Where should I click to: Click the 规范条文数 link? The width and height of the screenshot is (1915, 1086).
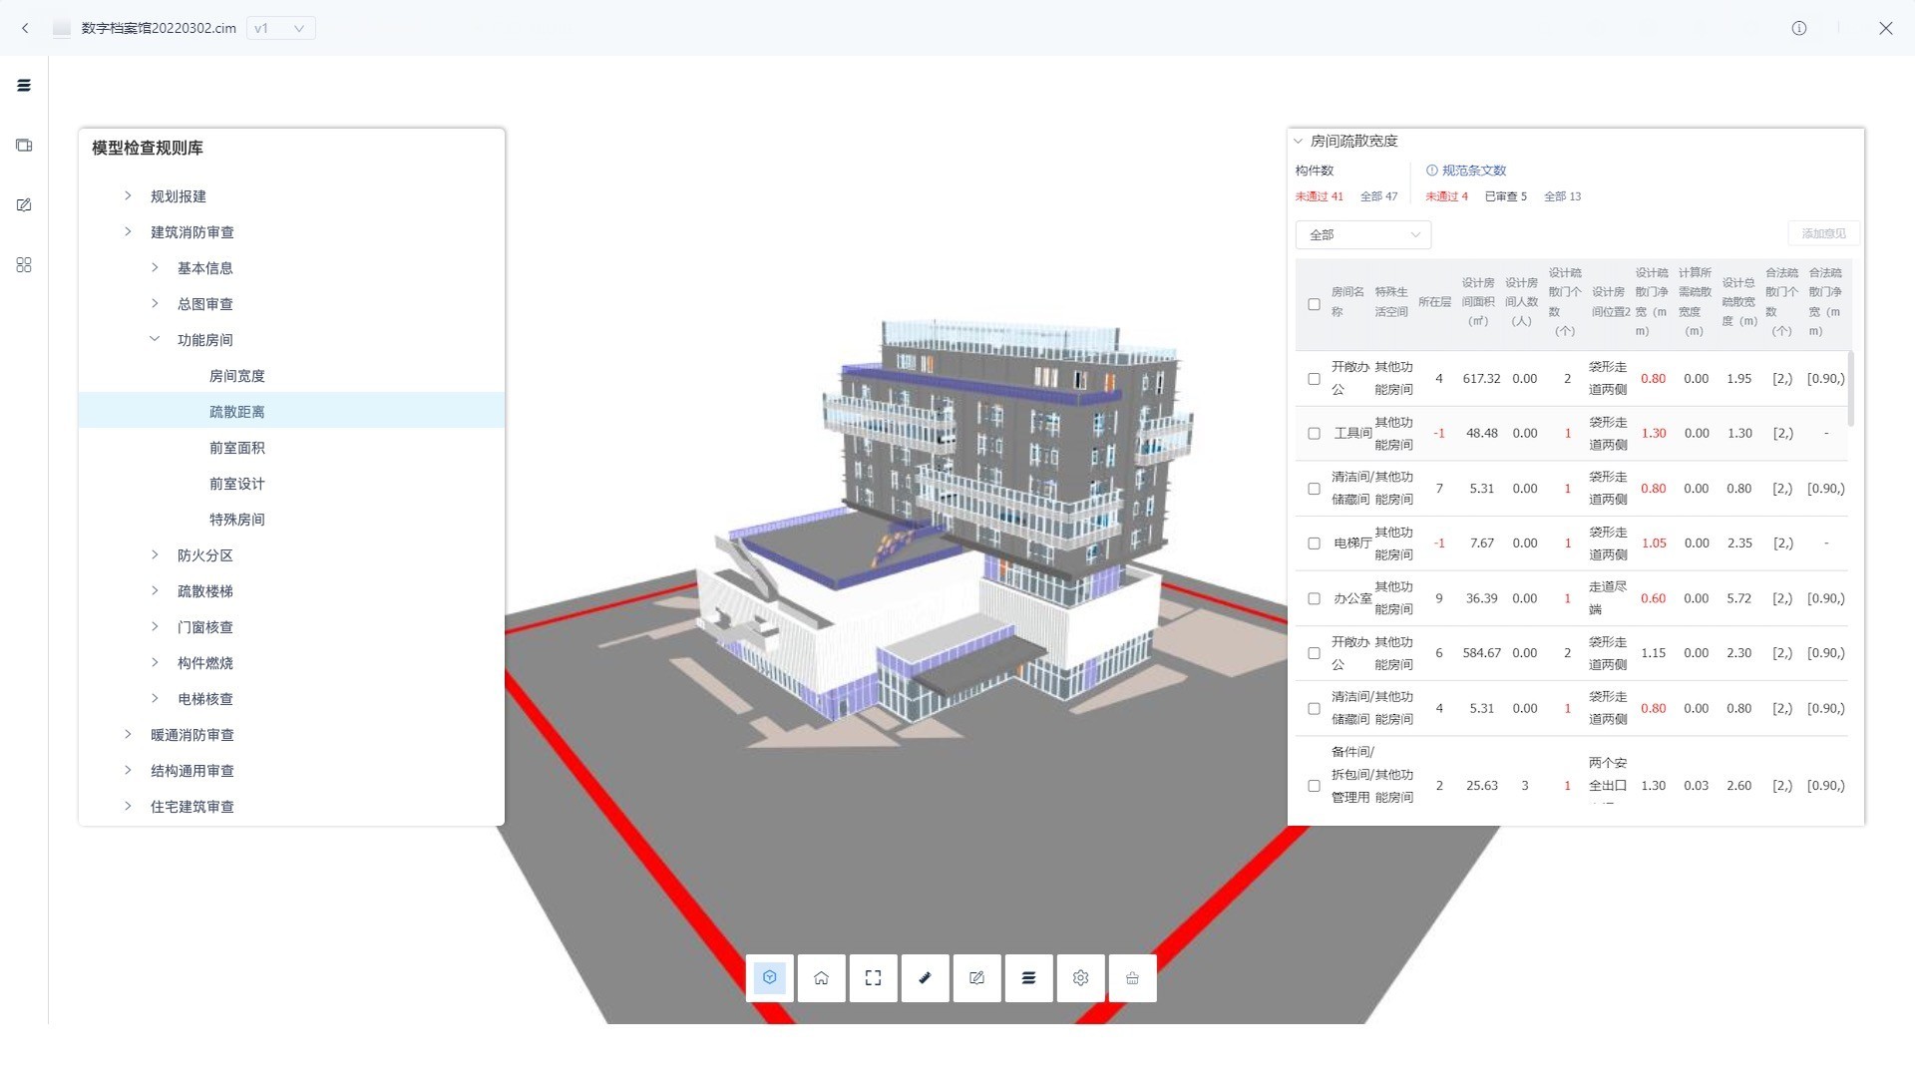point(1472,171)
